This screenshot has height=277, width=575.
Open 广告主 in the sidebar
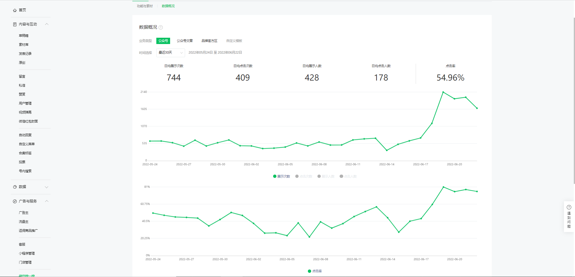point(24,213)
